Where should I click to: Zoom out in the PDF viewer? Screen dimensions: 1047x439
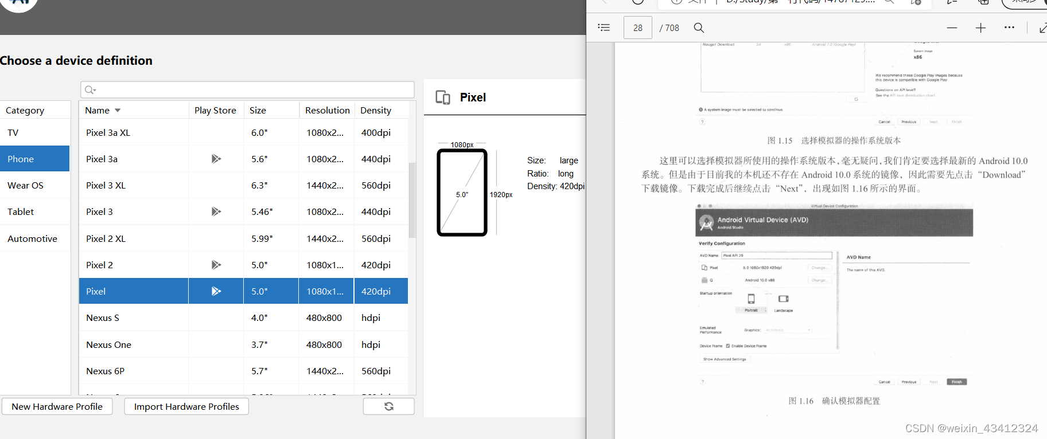(x=952, y=28)
